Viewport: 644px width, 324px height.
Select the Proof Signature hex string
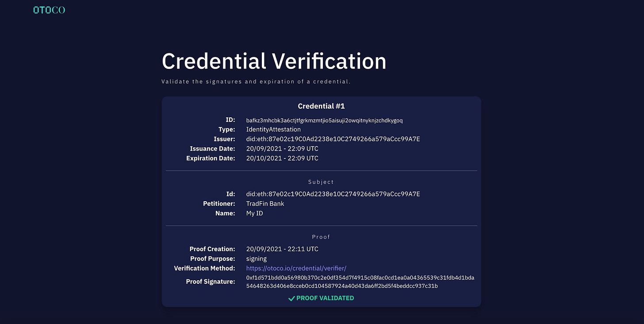pyautogui.click(x=360, y=282)
